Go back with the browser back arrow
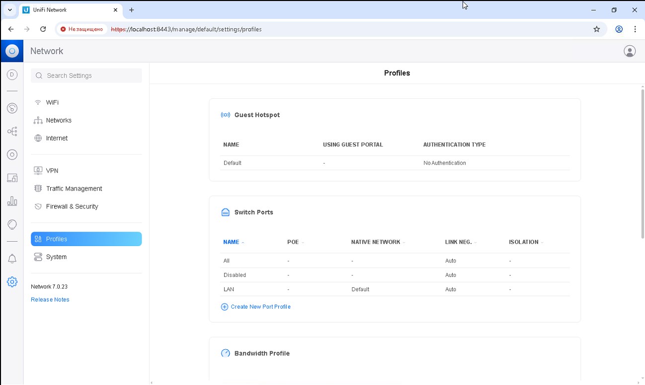Image resolution: width=645 pixels, height=385 pixels. 11,29
